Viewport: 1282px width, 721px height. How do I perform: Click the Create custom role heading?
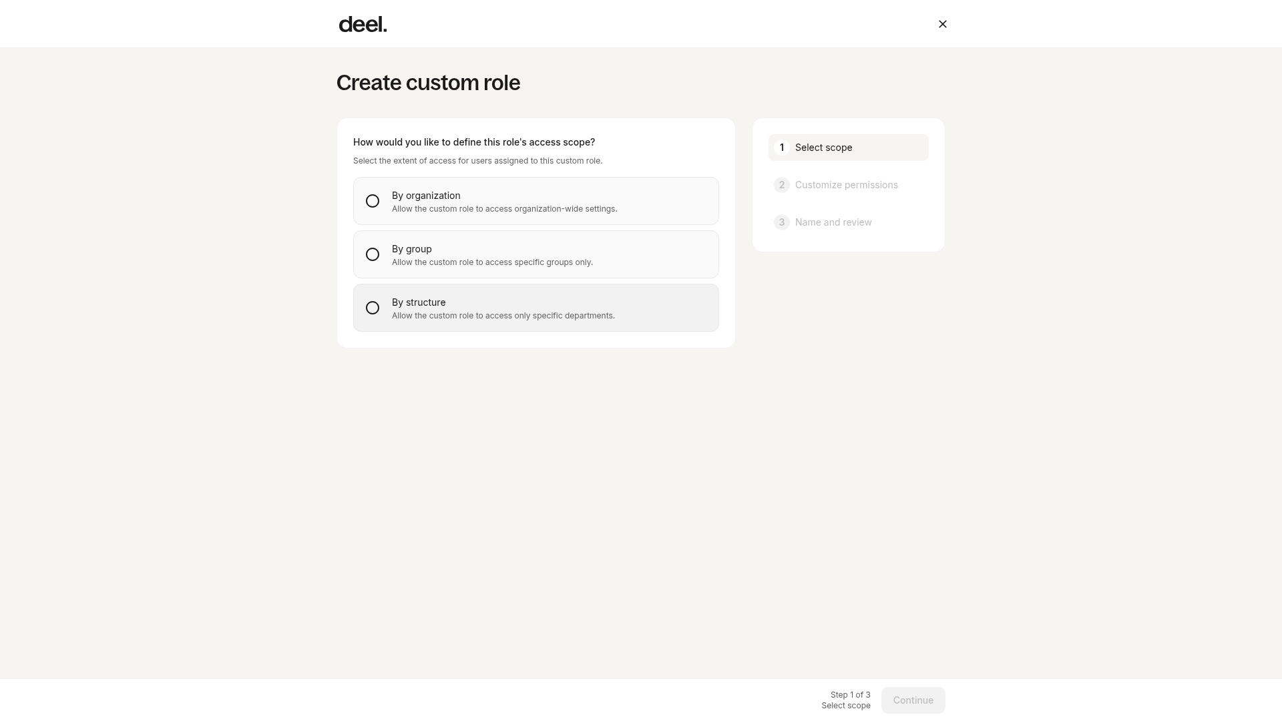pyautogui.click(x=428, y=83)
